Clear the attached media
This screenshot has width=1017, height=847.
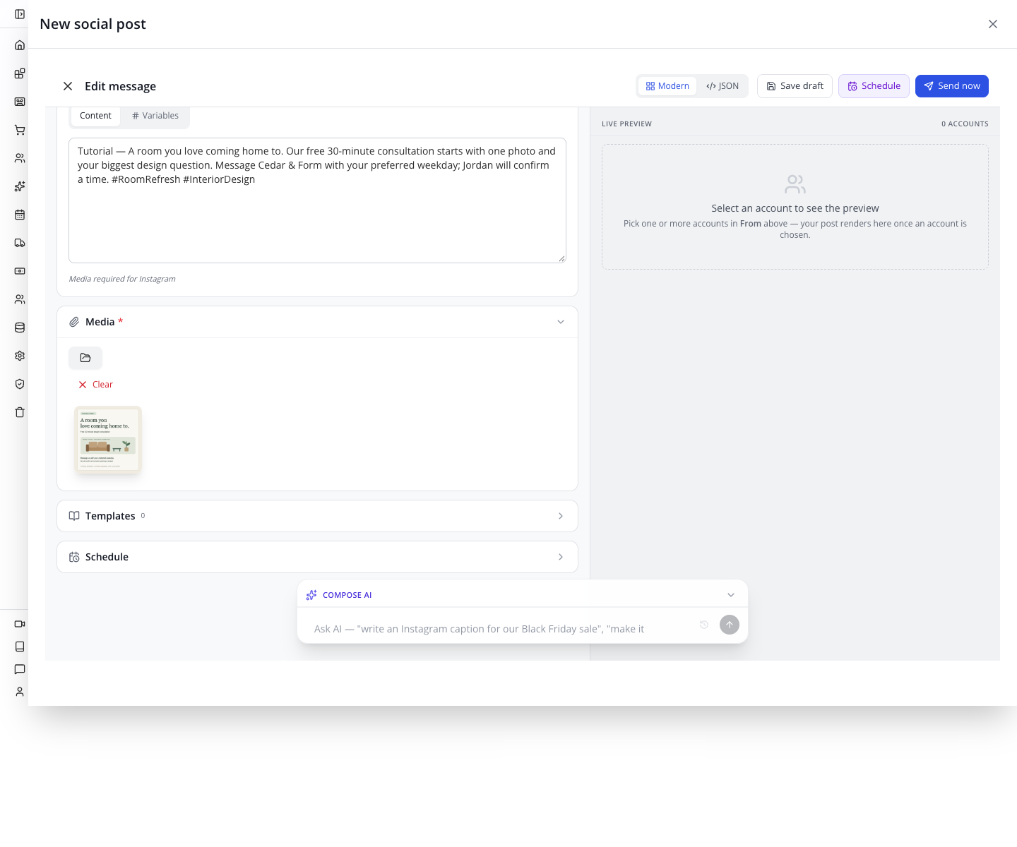(x=95, y=385)
